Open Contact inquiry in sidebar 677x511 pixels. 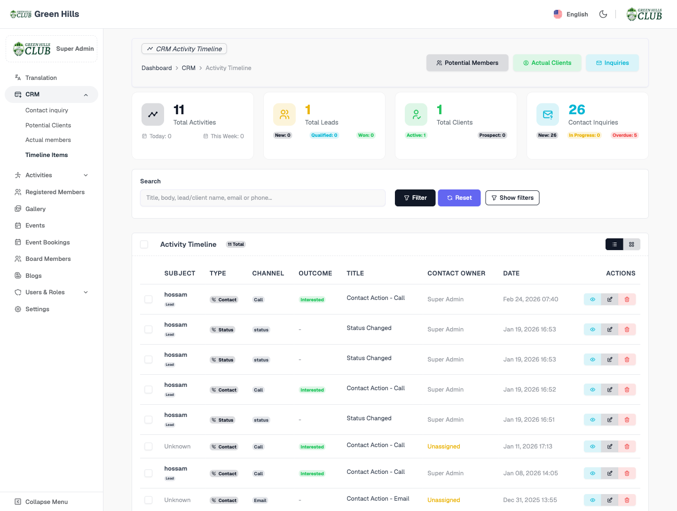coord(47,110)
